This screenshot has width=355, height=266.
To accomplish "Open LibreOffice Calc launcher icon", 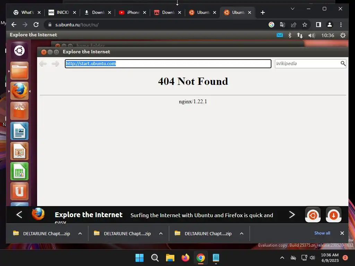I will tap(19, 171).
